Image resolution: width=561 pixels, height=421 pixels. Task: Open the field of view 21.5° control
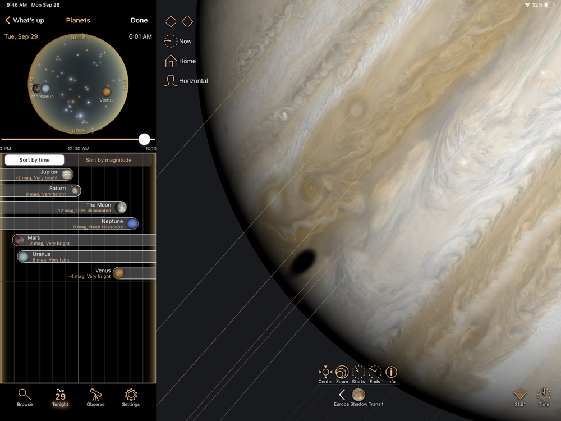point(520,397)
